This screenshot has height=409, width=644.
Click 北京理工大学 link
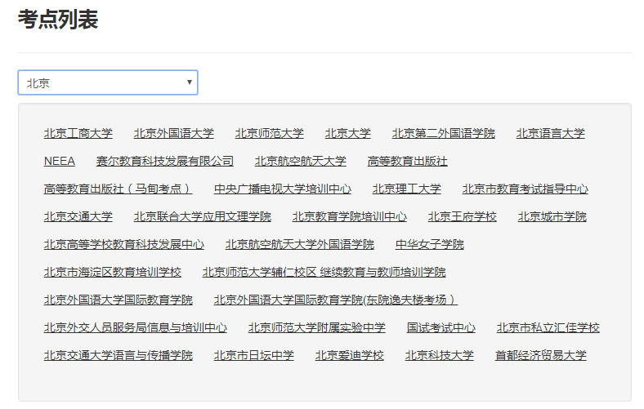pyautogui.click(x=407, y=189)
